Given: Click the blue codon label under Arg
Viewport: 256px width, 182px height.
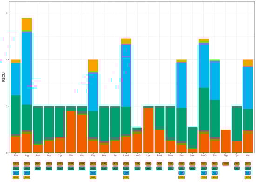Looking at the screenshot, I should click(27, 173).
